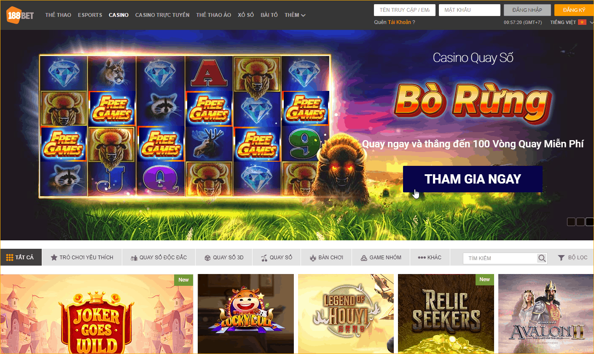
Task: Click the ĐĂNG KÝ register button
Action: (x=574, y=10)
